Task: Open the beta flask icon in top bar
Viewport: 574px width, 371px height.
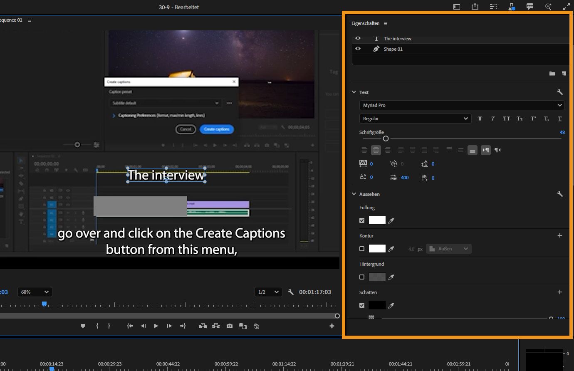Action: click(512, 7)
